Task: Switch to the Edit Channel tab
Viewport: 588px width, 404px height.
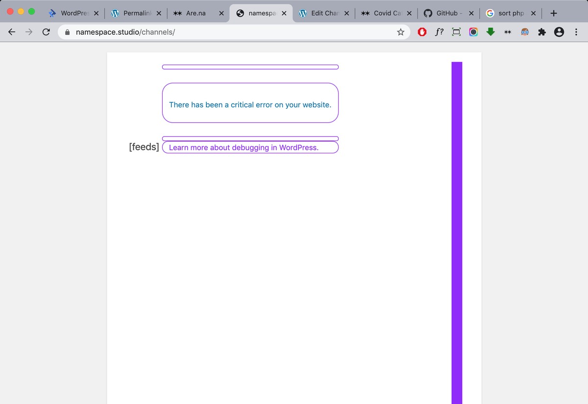Action: click(x=324, y=13)
